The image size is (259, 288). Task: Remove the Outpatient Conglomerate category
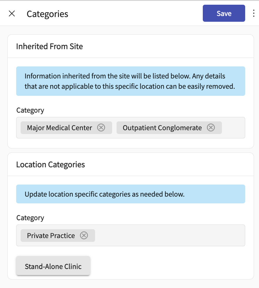click(211, 128)
